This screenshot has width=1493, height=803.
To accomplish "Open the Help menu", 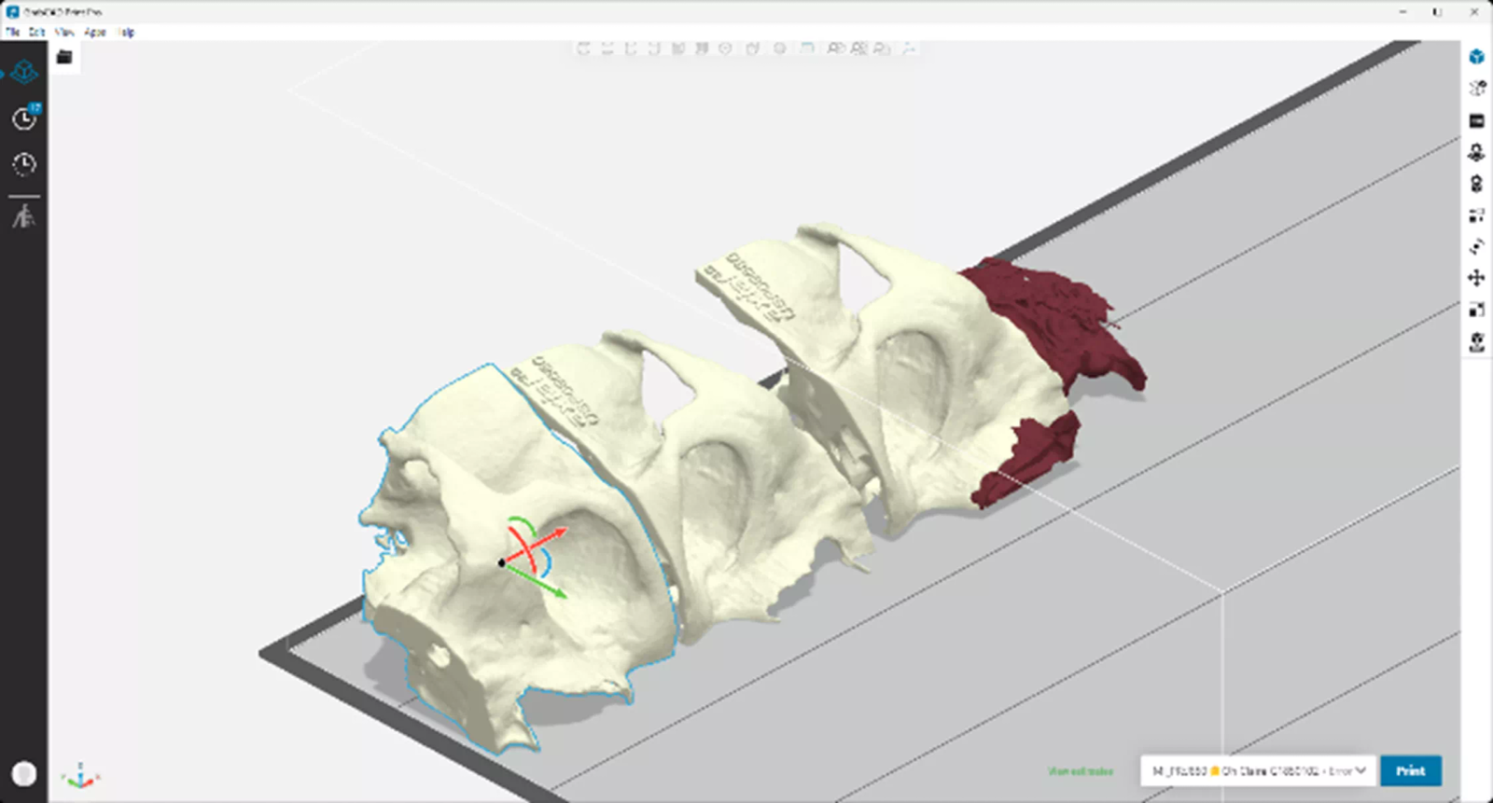I will [127, 32].
